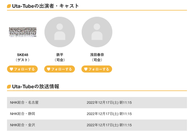Click the broadcast date in the 静岡 row
The height and width of the screenshot is (136, 193).
click(x=109, y=114)
